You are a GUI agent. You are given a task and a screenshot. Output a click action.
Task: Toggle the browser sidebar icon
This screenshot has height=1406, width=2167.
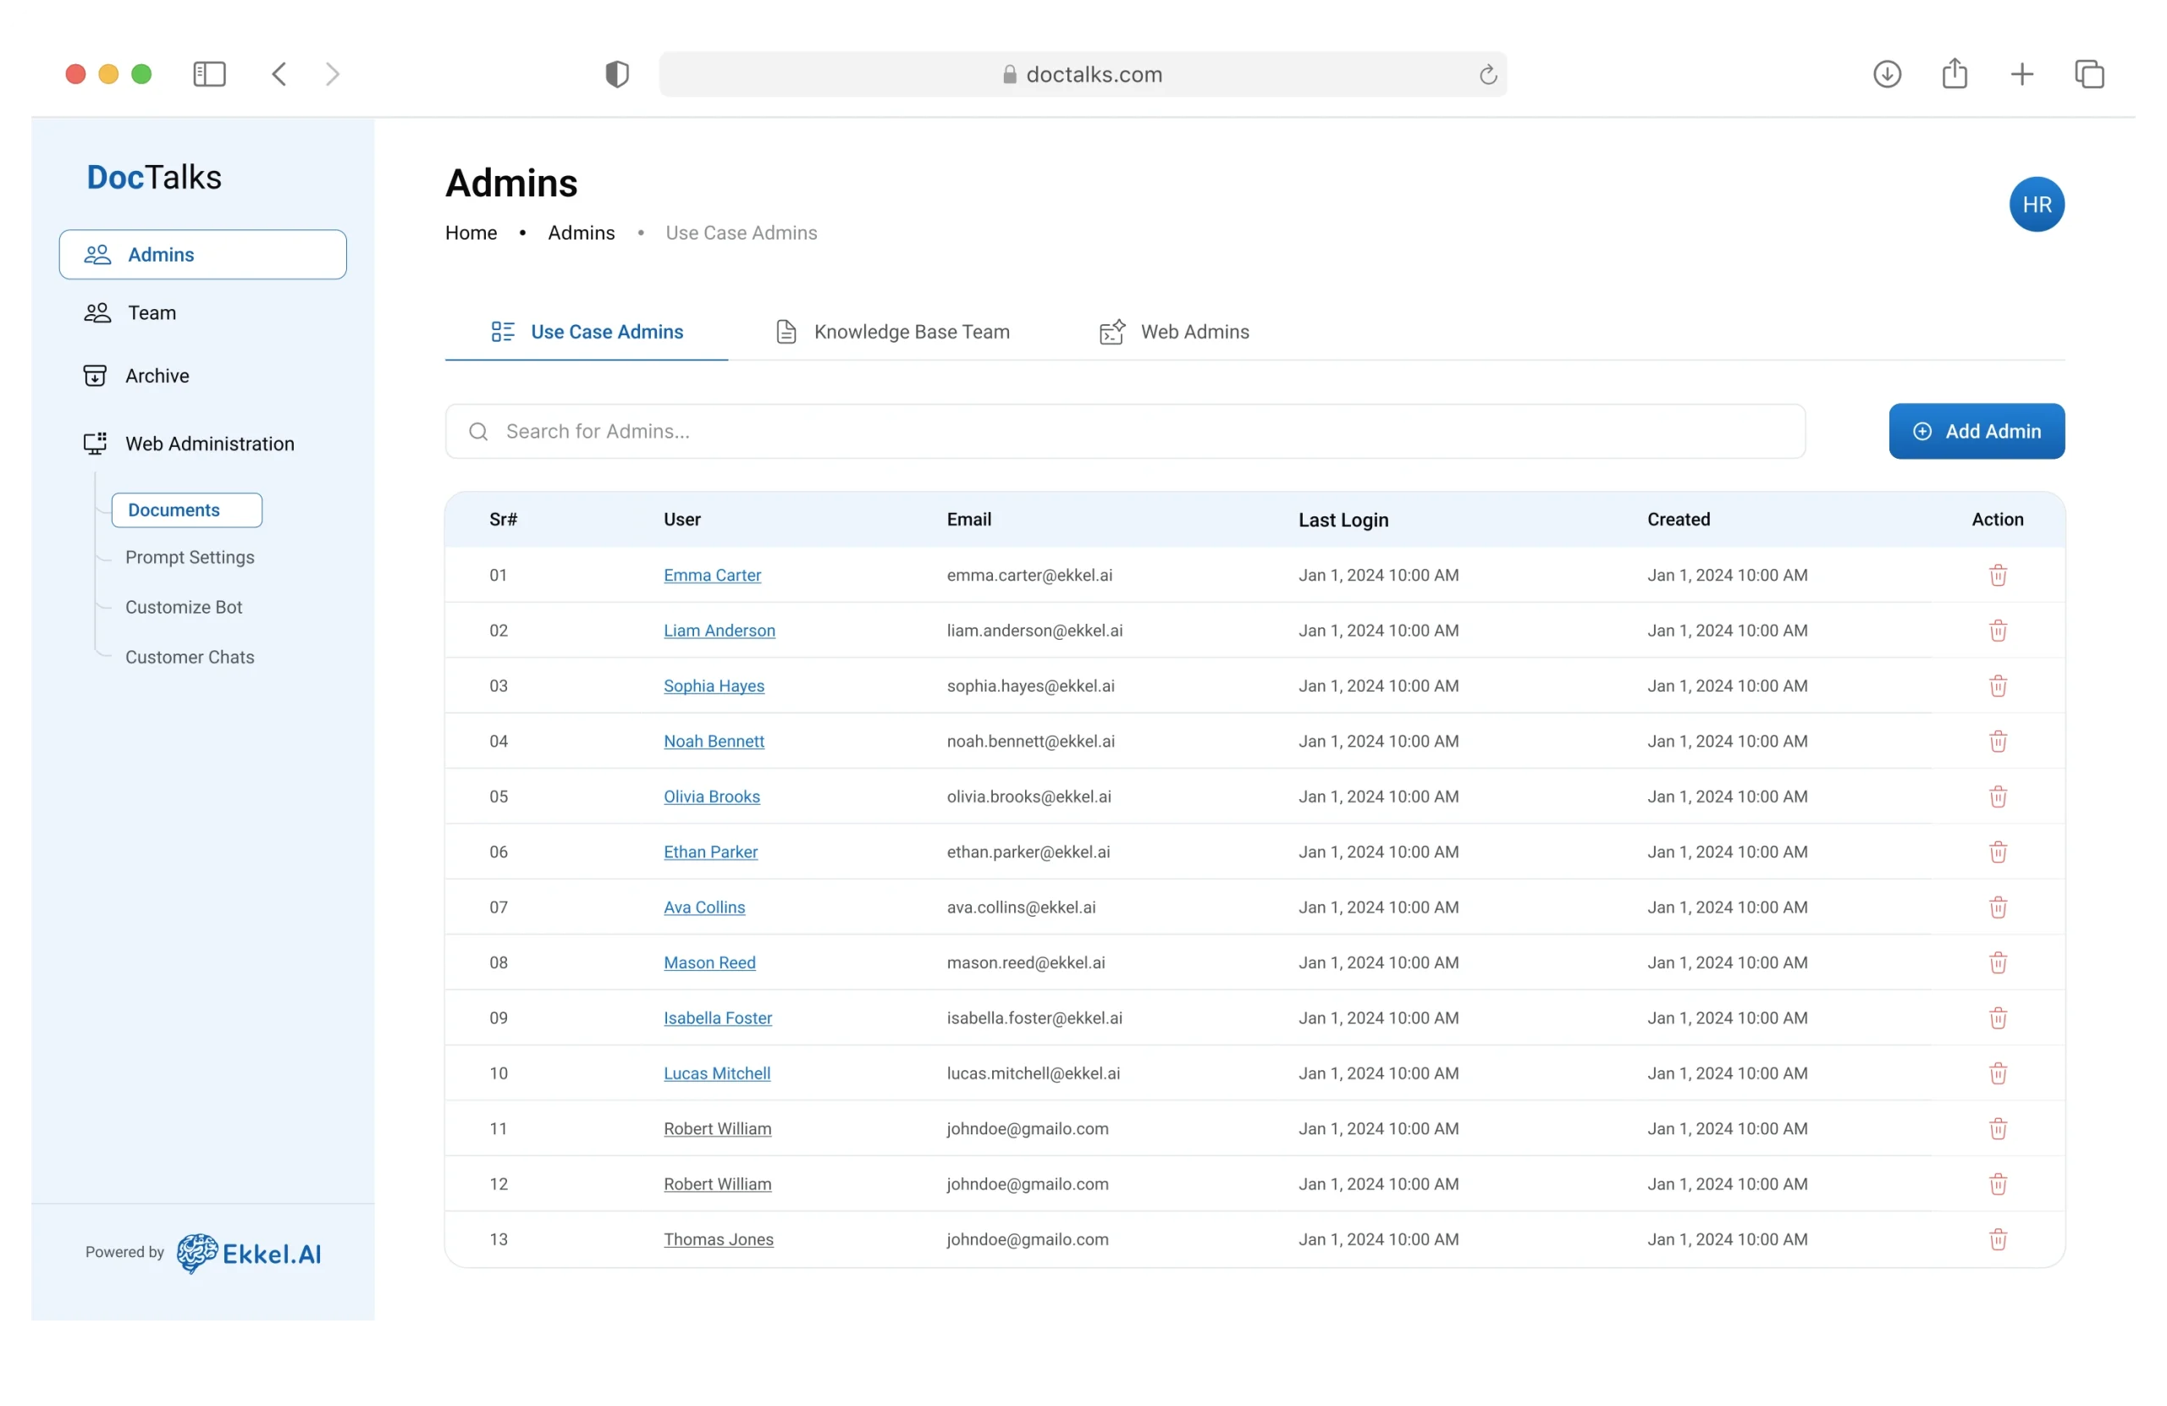[x=209, y=74]
